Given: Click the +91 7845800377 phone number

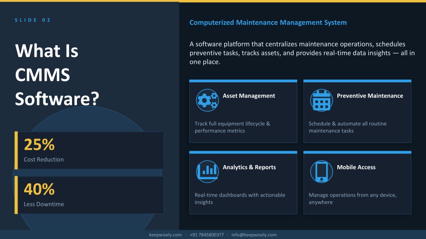Looking at the screenshot, I should click(x=207, y=235).
